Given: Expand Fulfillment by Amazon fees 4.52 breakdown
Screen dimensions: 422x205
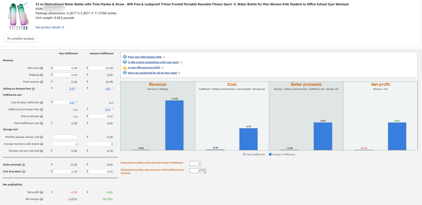Looking at the screenshot, I should click(113, 109).
